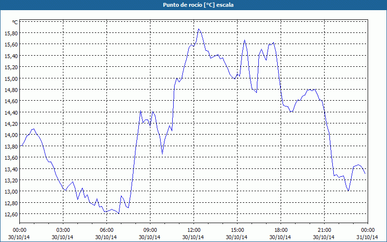Click the °C unit label on axis
The height and width of the screenshot is (242, 387).
tap(15, 22)
